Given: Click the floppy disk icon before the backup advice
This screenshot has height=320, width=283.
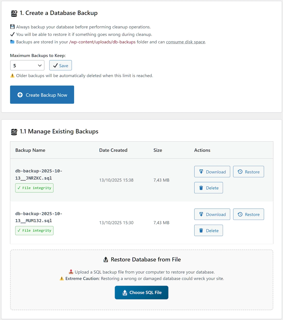Looking at the screenshot, I should [x=12, y=26].
